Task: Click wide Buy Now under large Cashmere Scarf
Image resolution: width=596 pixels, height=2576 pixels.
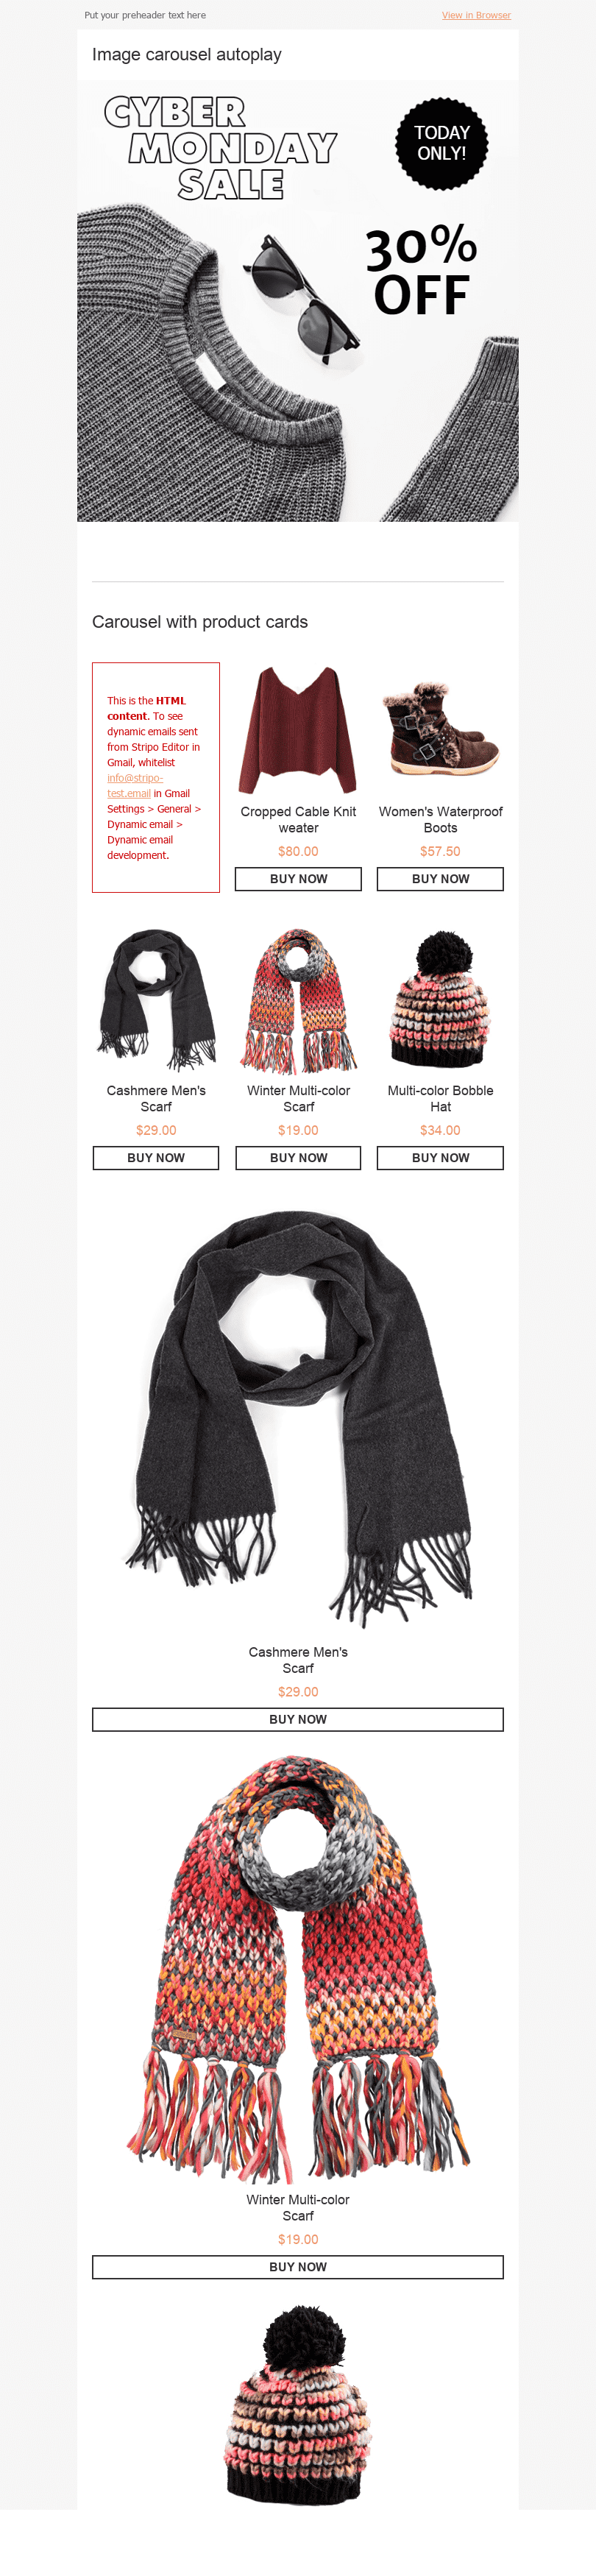Action: pos(298,1720)
